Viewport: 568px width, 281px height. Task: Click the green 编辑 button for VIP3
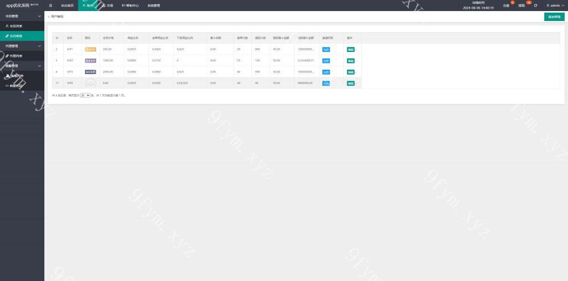[351, 72]
